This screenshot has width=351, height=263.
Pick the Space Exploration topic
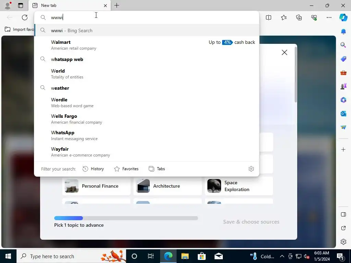[x=239, y=186]
